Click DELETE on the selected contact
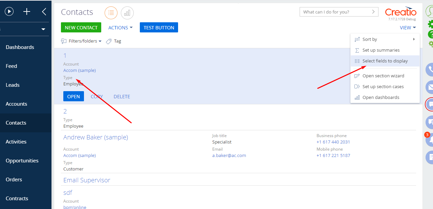Viewport: 433px width, 209px height. [x=122, y=97]
